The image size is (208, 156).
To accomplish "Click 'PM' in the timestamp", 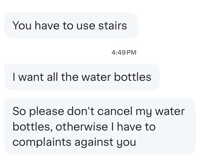I will coord(132,52).
